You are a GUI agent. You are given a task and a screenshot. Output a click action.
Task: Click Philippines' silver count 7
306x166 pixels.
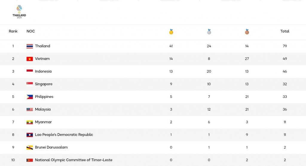[x=209, y=97]
